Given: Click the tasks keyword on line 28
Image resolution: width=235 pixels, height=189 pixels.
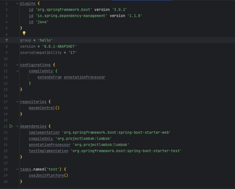Looking at the screenshot, I should click(25, 169).
